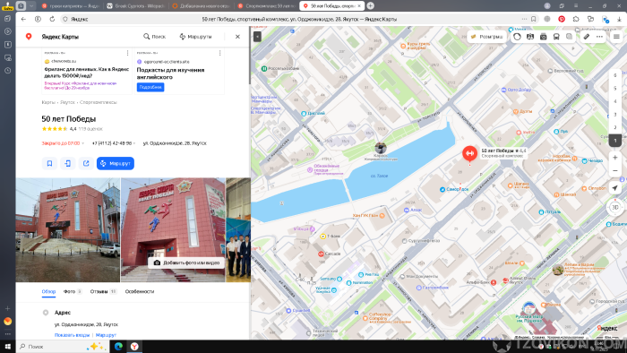
Task: Zoom out the map with minus button
Action: [x=615, y=171]
